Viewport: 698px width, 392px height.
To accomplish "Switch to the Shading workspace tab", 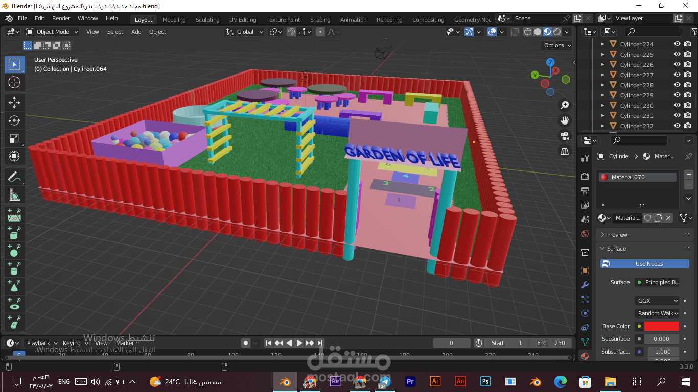I will (x=320, y=20).
